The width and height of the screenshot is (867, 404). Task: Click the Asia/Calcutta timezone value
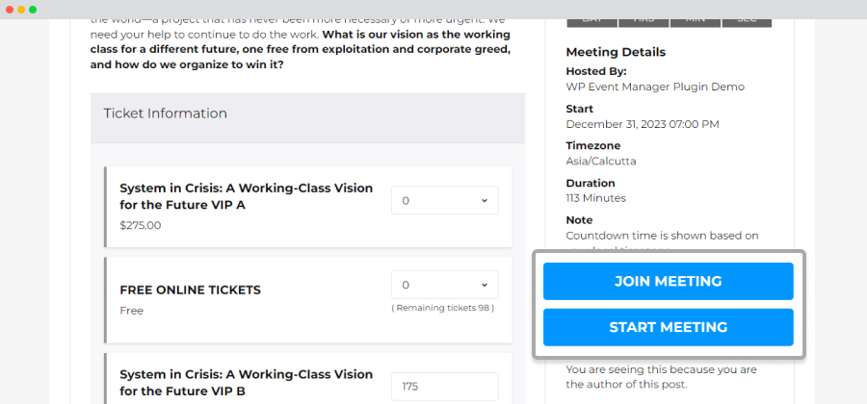tap(601, 162)
